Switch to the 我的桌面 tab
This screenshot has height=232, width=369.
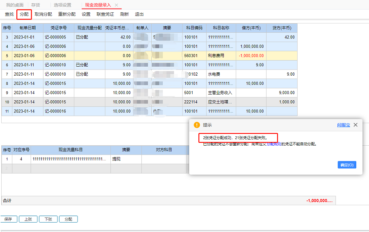point(15,5)
